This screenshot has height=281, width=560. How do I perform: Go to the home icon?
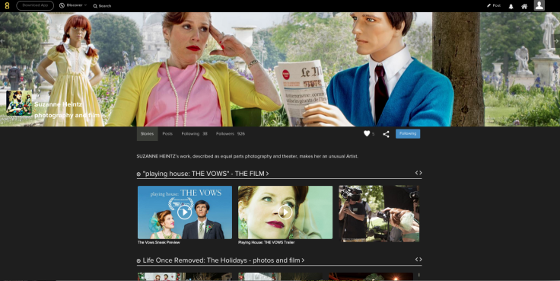pyautogui.click(x=524, y=6)
